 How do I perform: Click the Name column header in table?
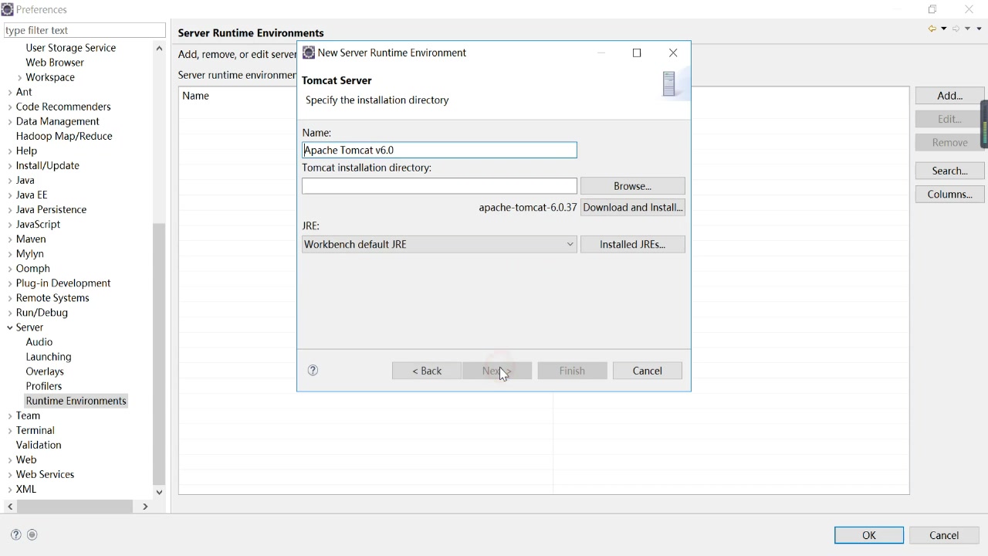point(195,96)
